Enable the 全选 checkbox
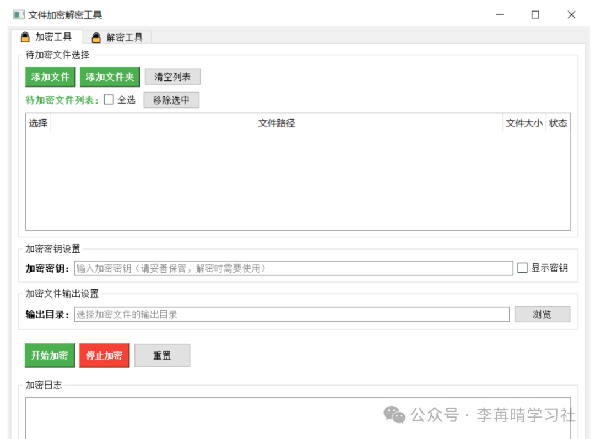The width and height of the screenshot is (595, 439). pos(109,100)
